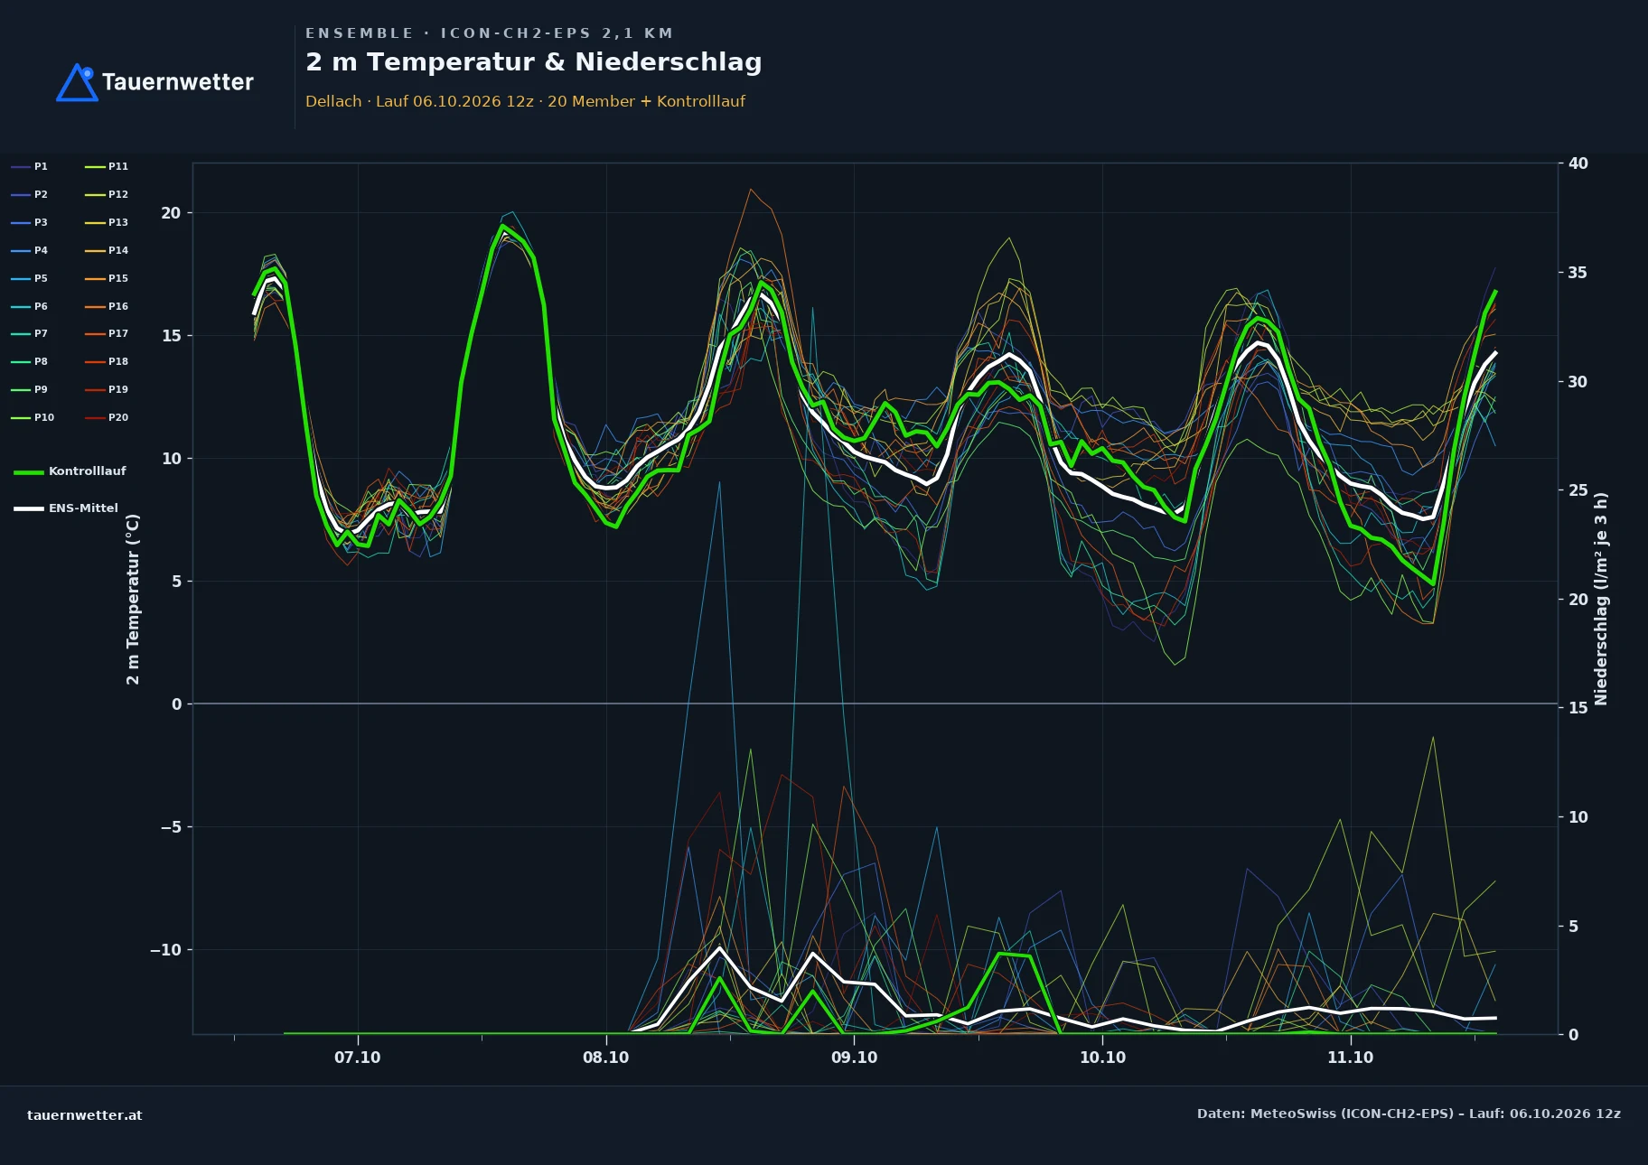Select the Kontrolllauf legend entry
The height and width of the screenshot is (1165, 1648).
pos(70,471)
